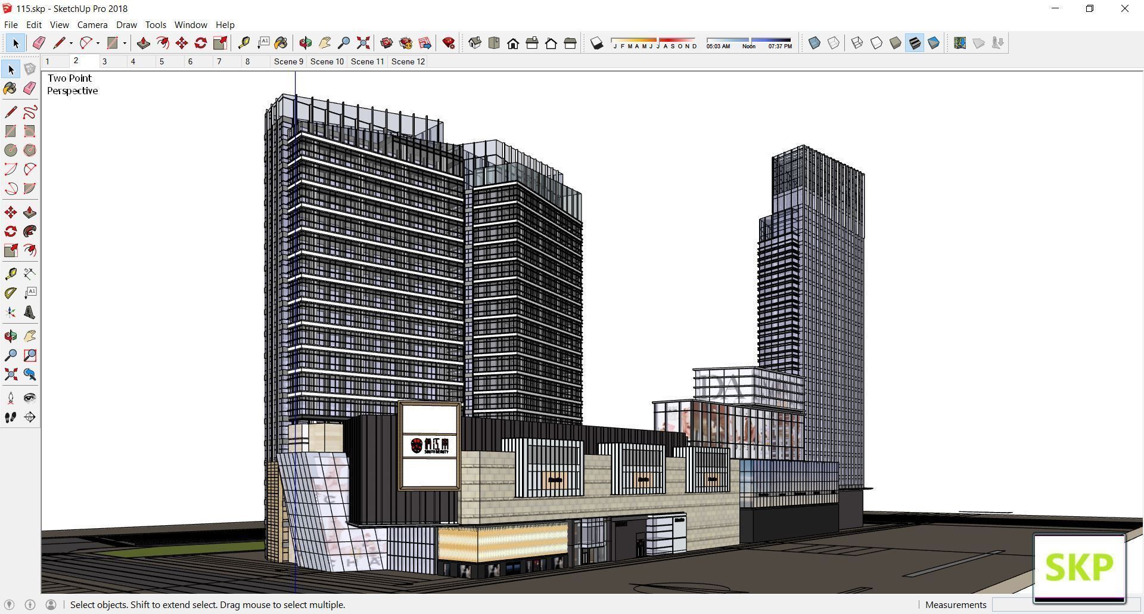Click Zoom Extents in top toolbar
This screenshot has height=614, width=1144.
pyautogui.click(x=363, y=43)
